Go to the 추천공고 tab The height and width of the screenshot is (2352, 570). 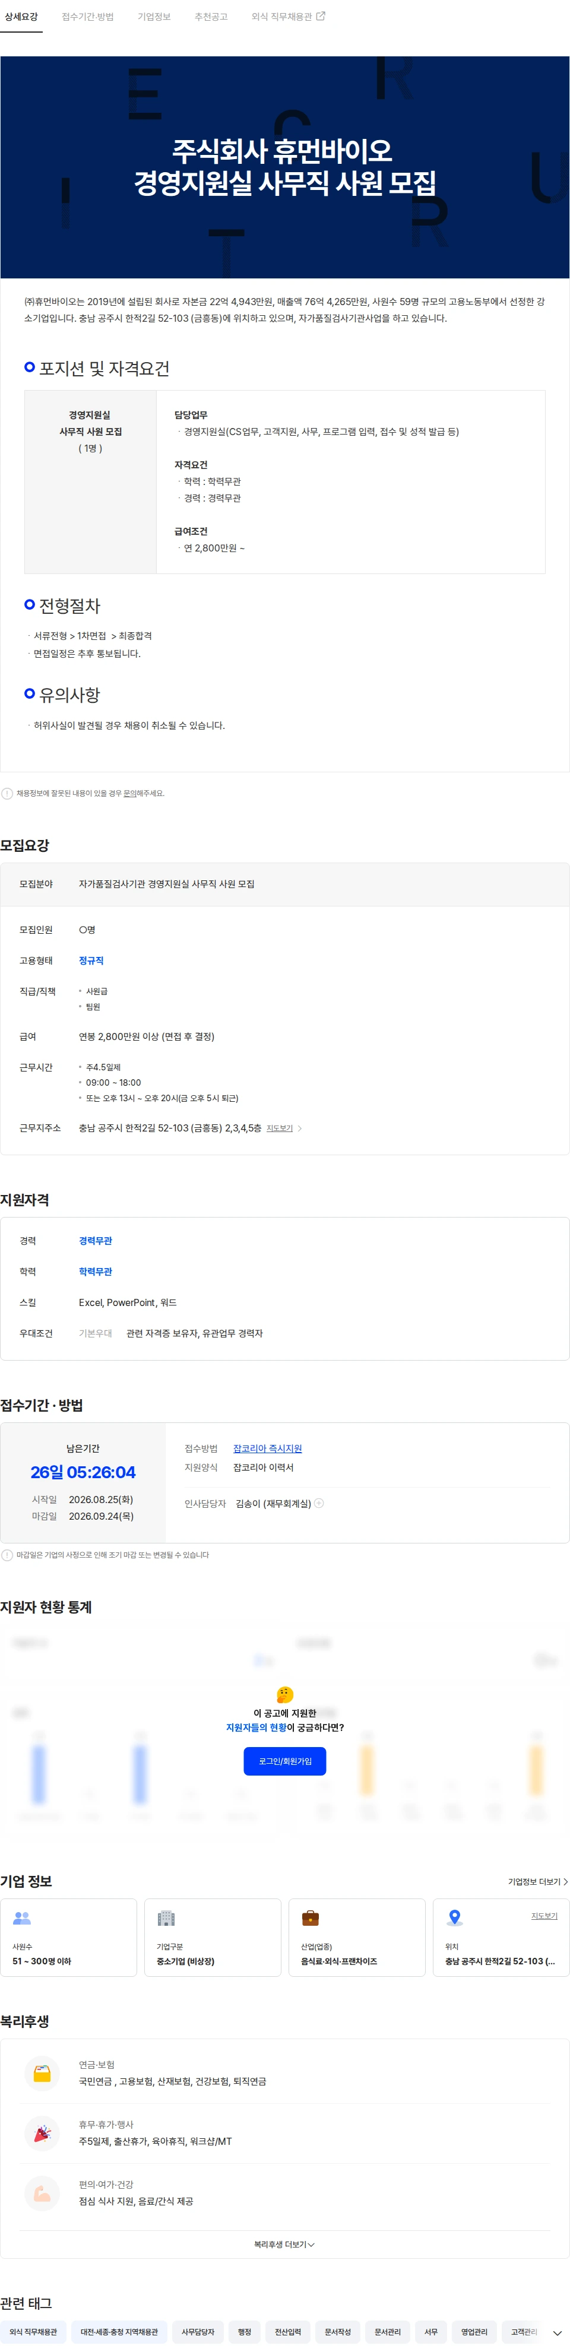(211, 17)
